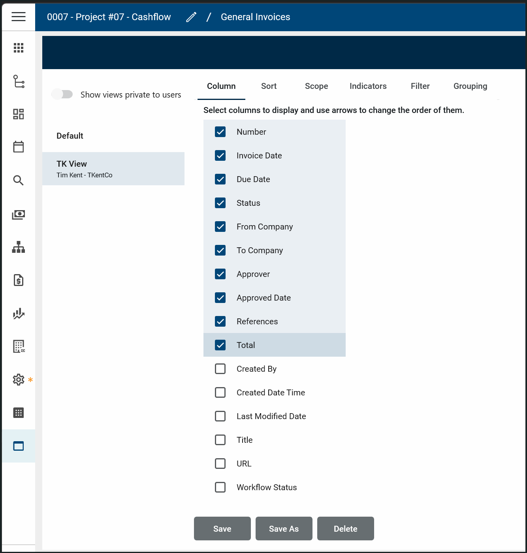The width and height of the screenshot is (527, 553).
Task: Check the Workflow Status column checkbox
Action: tap(220, 487)
